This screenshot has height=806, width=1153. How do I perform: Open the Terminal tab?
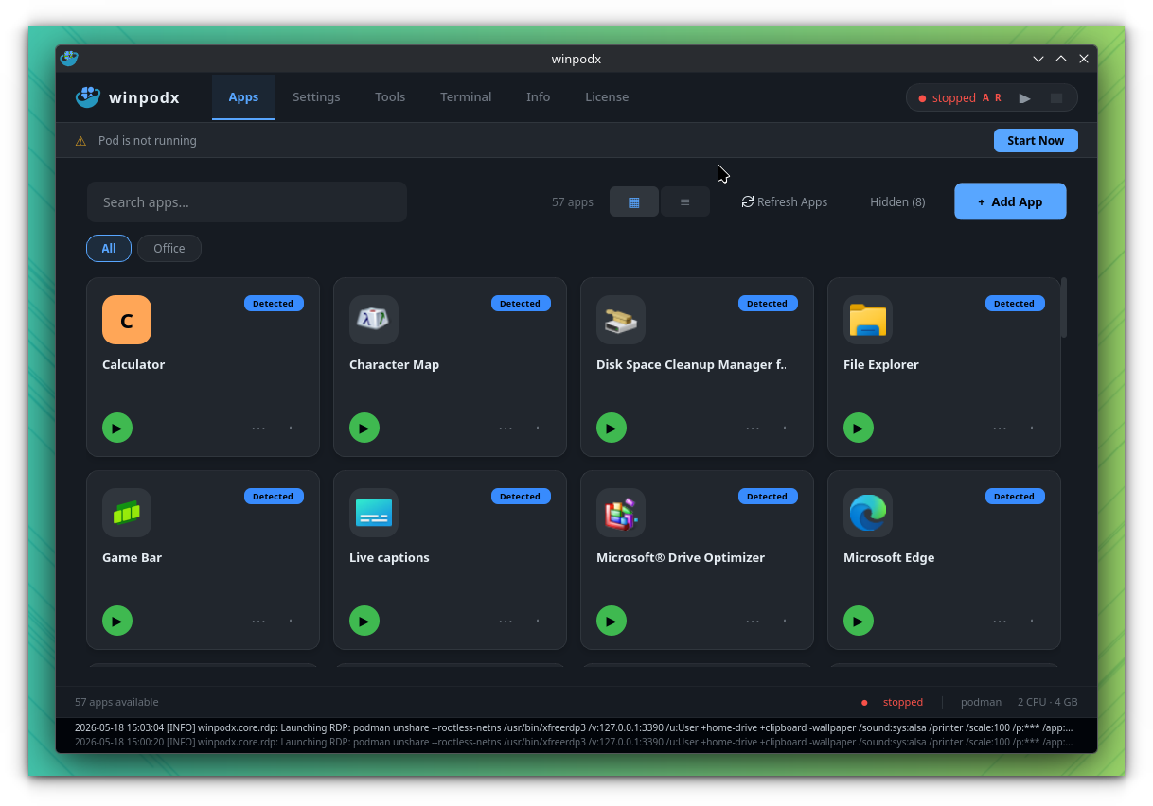coord(466,97)
